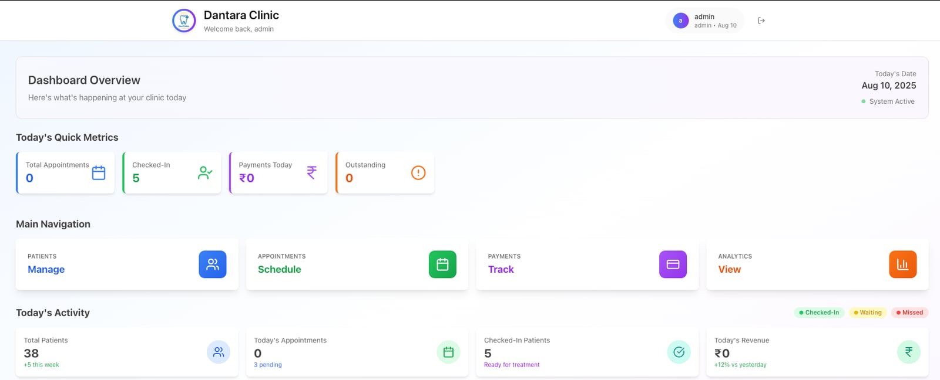
Task: Click the 'Aug 10, 2025' date
Action: [x=889, y=86]
